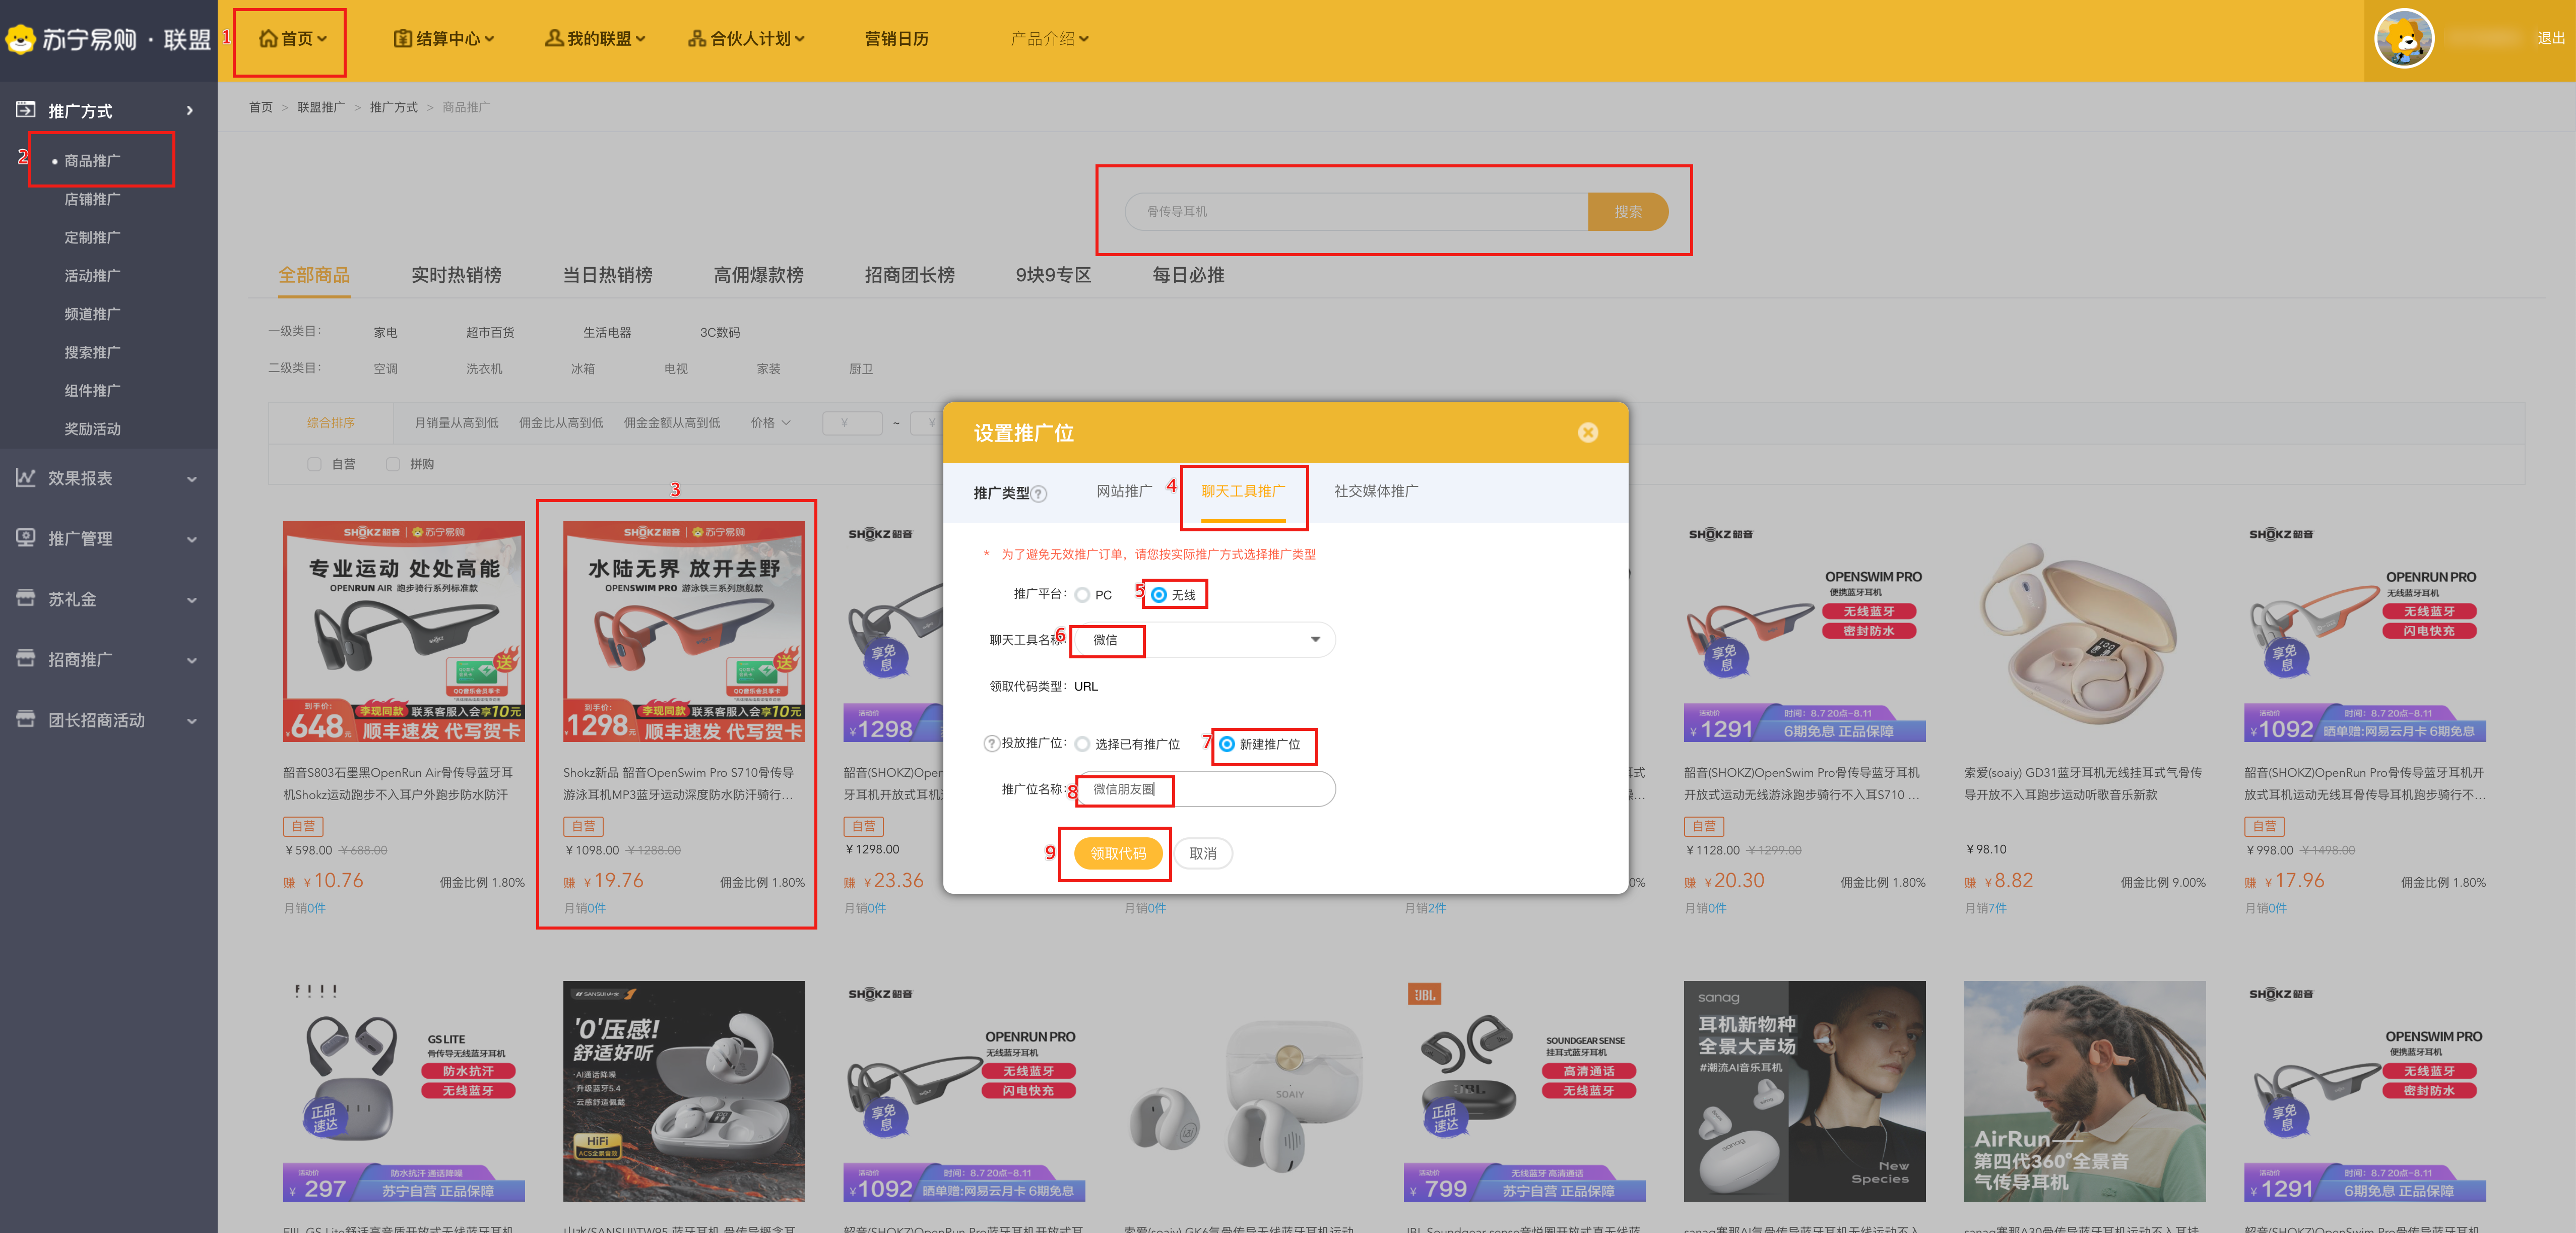2576x1233 pixels.
Task: Click the 退出 logout link
Action: point(2551,39)
